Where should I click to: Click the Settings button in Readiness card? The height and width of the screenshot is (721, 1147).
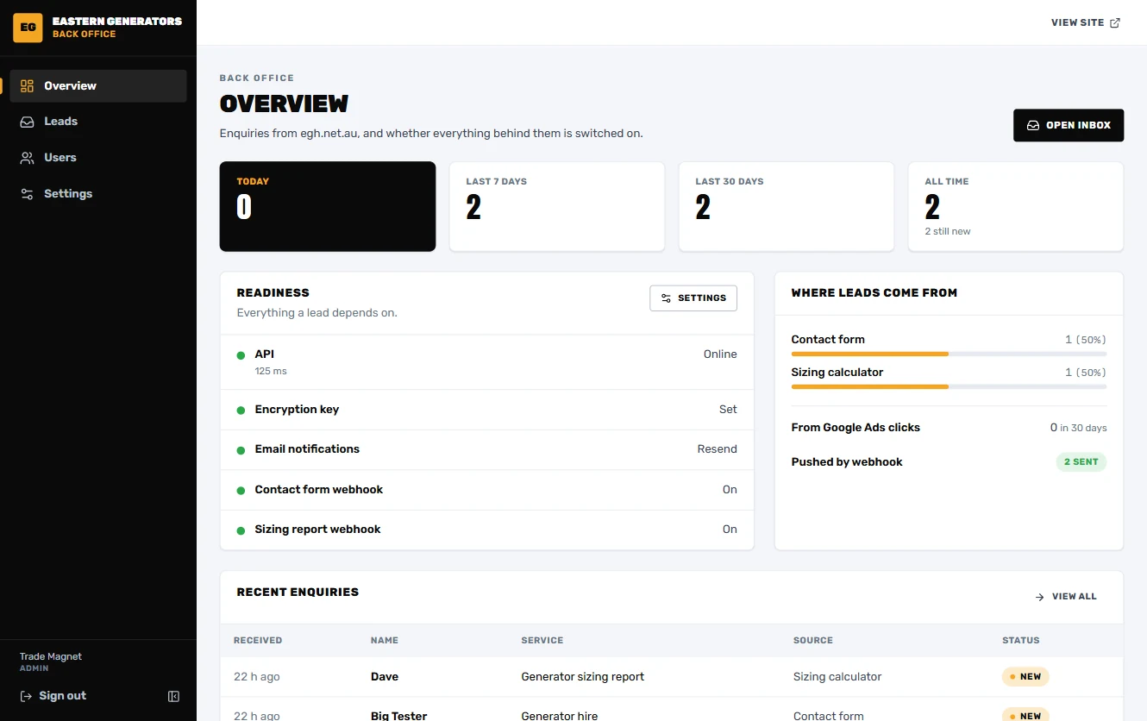pyautogui.click(x=693, y=298)
